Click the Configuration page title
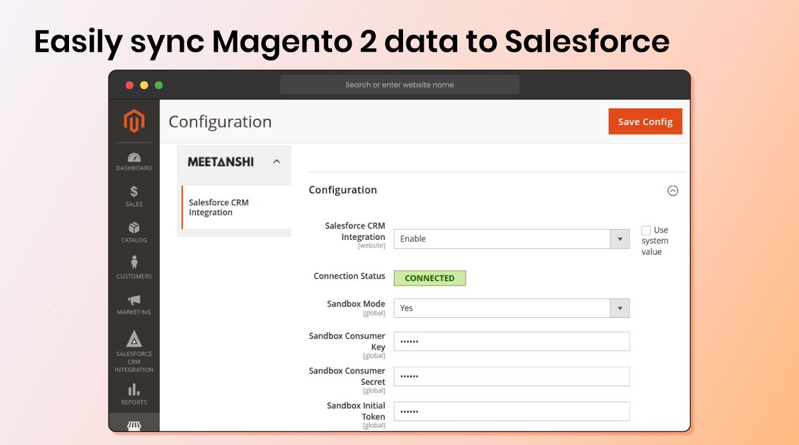799x445 pixels. coord(220,122)
